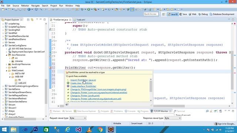Click the Debug bug icon in toolbar
The image size is (237, 133).
(82, 9)
